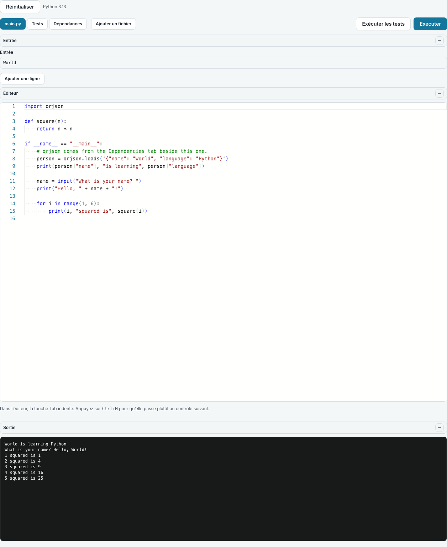Image resolution: width=447 pixels, height=547 pixels.
Task: Click the 'if __name__ == "__main__":' line
Action: pos(63,144)
